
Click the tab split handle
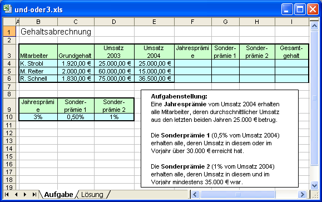tap(190, 194)
